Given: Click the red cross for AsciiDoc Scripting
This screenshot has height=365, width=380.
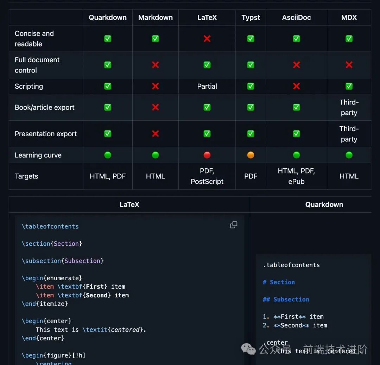Looking at the screenshot, I should click(296, 86).
